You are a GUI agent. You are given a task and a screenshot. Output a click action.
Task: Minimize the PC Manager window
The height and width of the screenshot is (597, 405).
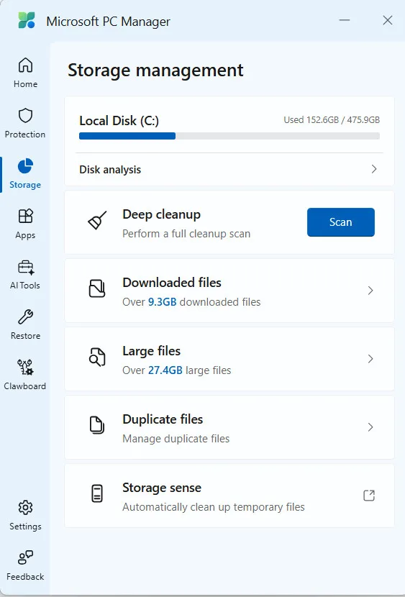coord(345,20)
